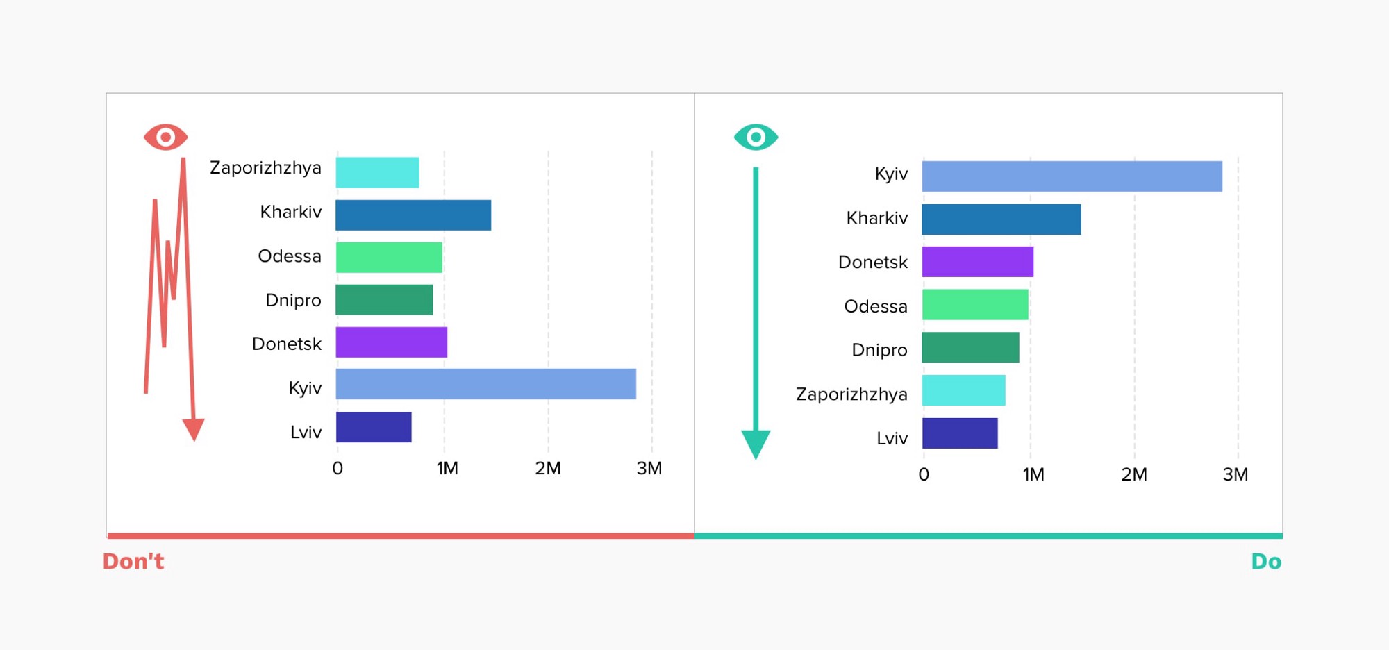
Task: Click the Dnipro bar in the left chart
Action: 384,299
